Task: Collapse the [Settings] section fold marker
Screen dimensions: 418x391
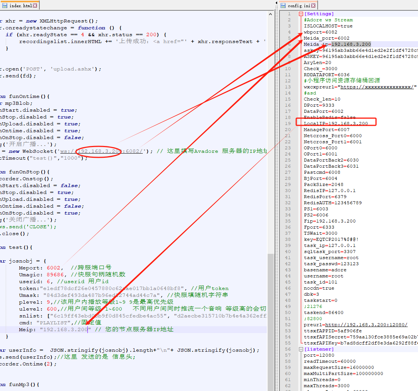Action: coord(301,14)
